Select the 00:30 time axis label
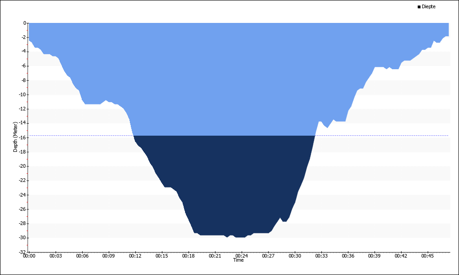459x275 pixels. (x=295, y=256)
